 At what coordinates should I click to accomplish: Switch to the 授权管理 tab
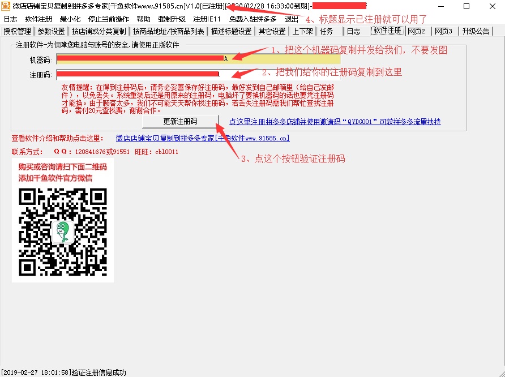(18, 31)
